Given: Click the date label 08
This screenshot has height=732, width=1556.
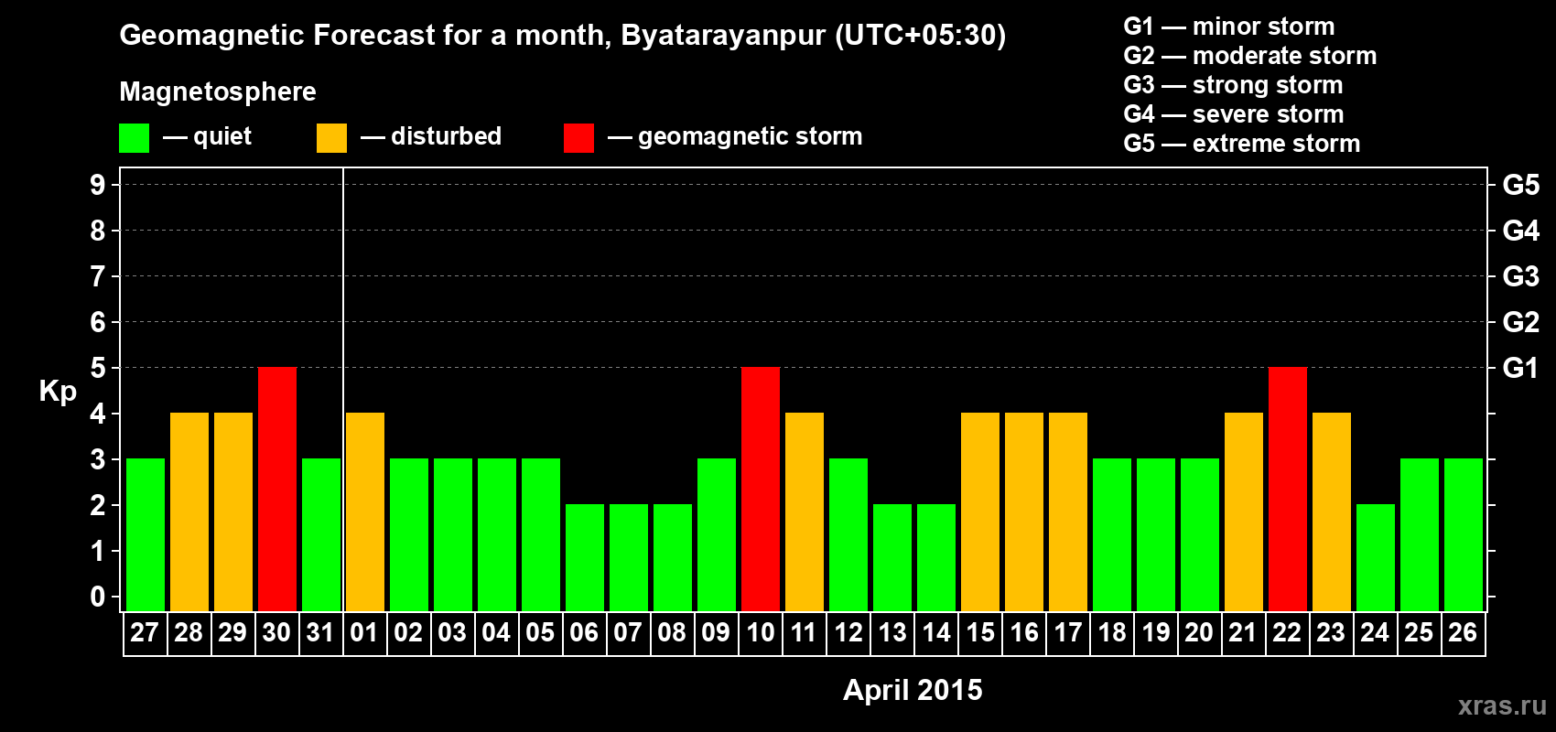Looking at the screenshot, I should tap(672, 632).
